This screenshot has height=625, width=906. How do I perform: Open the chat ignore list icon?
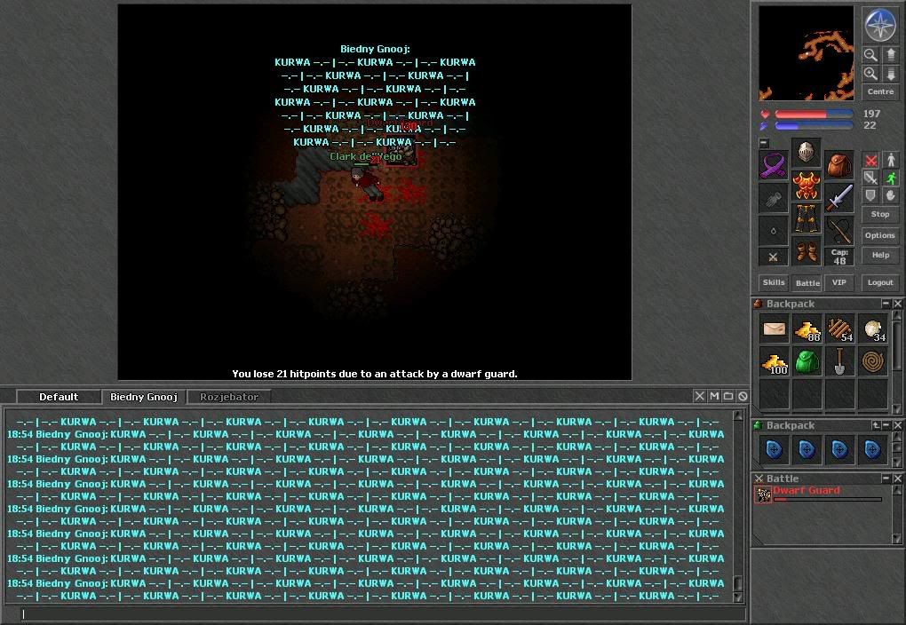tap(743, 396)
